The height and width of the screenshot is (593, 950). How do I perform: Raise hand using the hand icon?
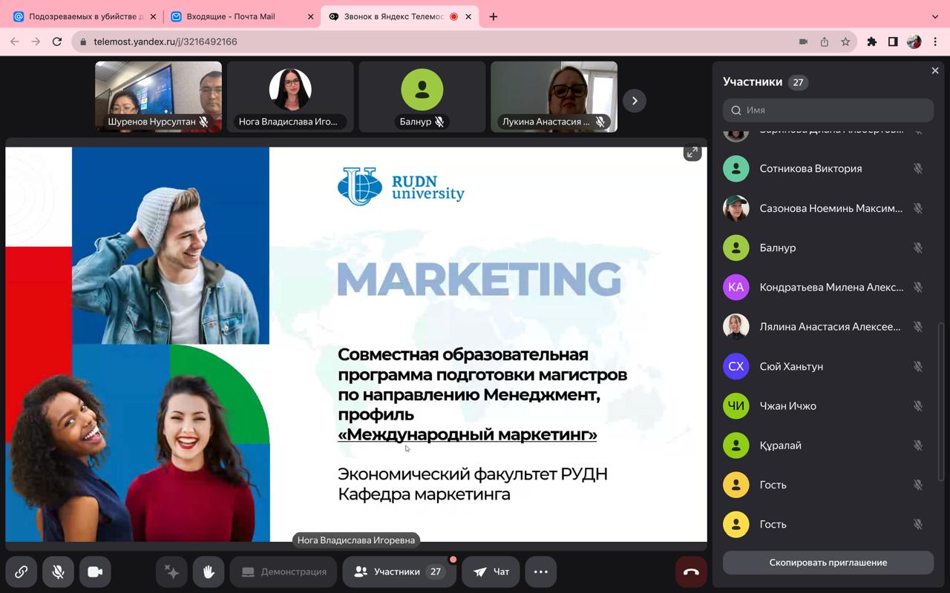209,572
